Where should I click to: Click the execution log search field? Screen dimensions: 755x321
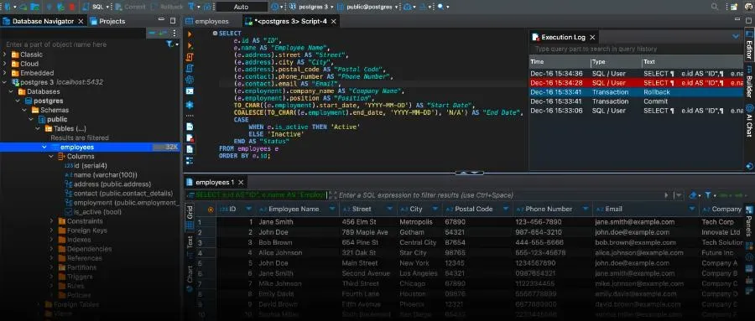tap(636, 49)
